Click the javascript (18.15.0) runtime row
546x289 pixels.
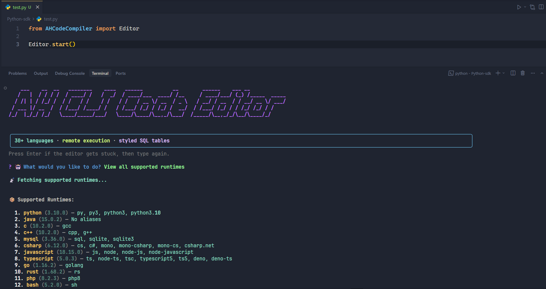tap(104, 252)
